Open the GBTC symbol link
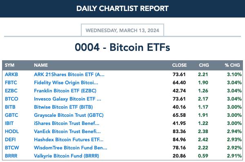Viewport: 245px width, 162px height. pos(11,115)
